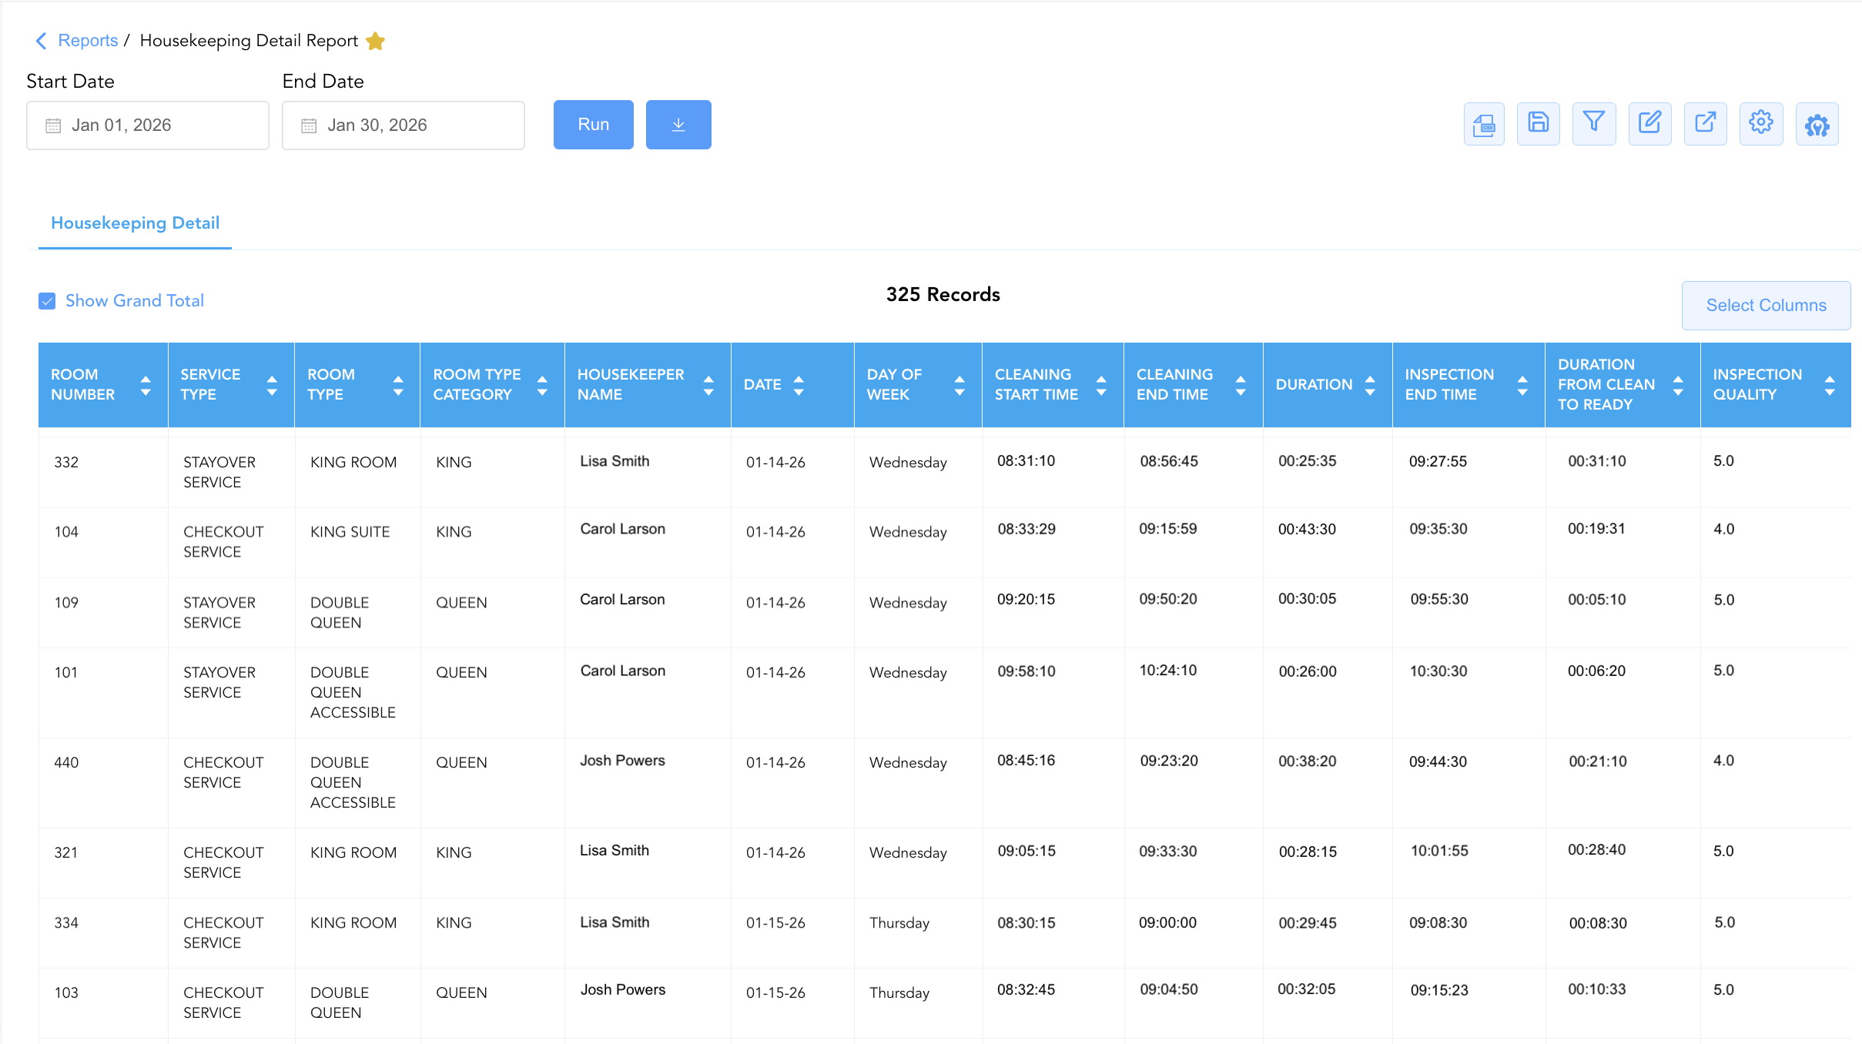Click the End Date field Jan 30, 2026
Image resolution: width=1862 pixels, height=1044 pixels.
[404, 125]
